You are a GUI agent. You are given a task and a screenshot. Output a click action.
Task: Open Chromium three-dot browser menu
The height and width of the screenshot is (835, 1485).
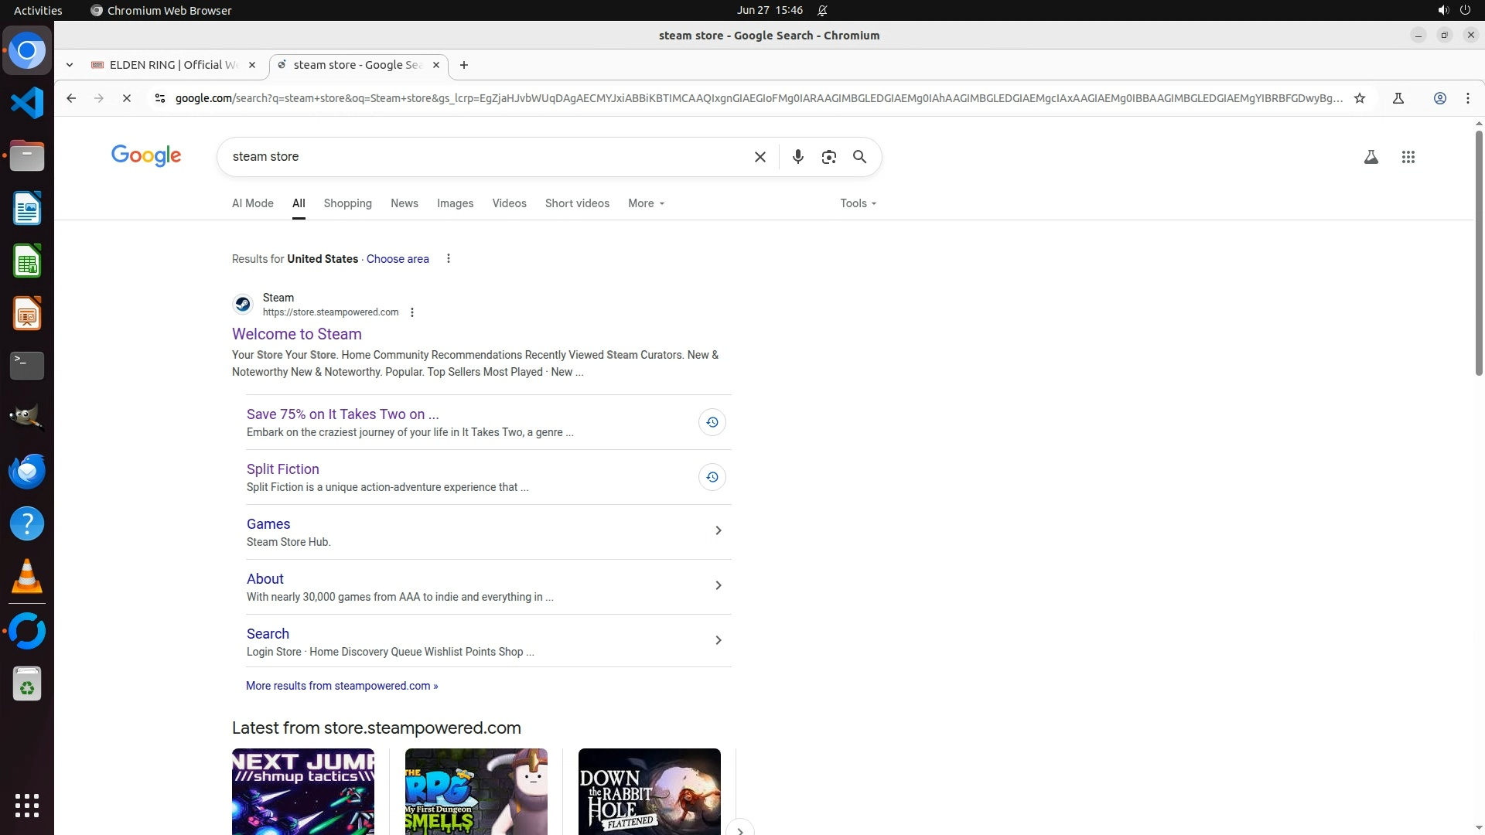[1467, 98]
